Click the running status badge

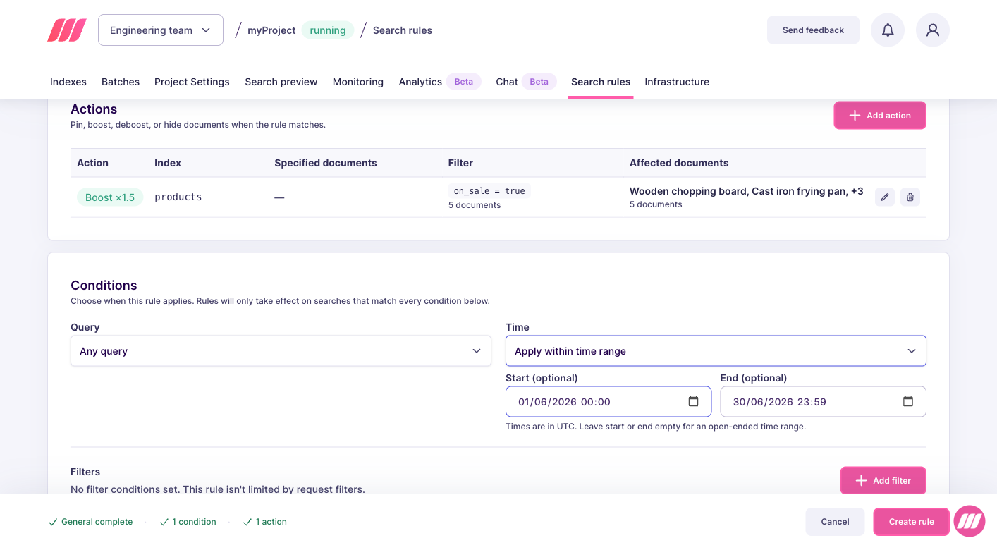(328, 30)
